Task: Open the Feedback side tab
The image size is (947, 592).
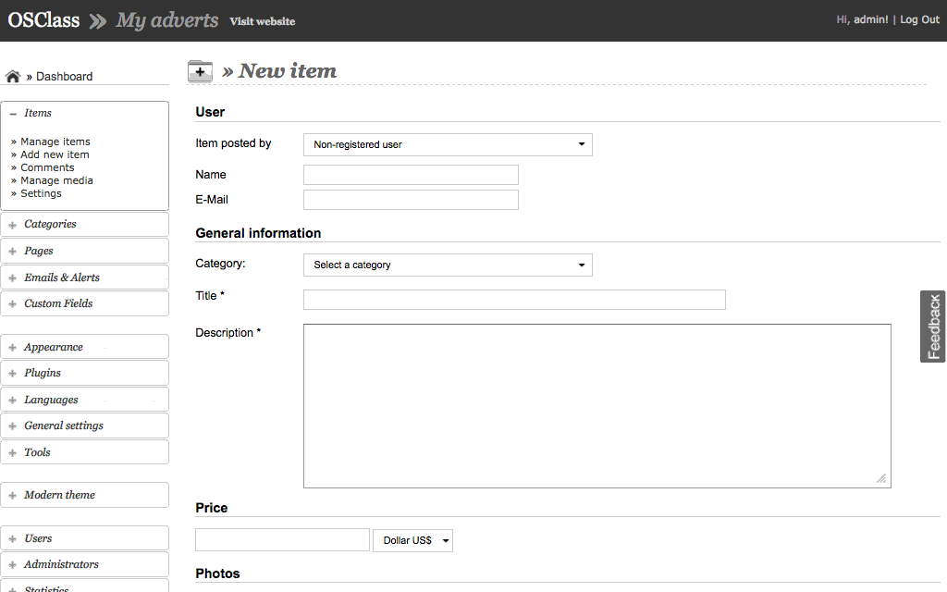Action: pyautogui.click(x=933, y=327)
